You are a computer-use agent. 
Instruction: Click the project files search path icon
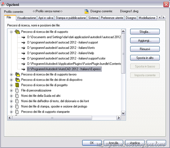coord(17,85)
